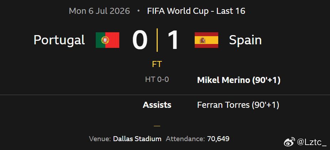
Task: Click the Spain flag icon
Action: pos(206,40)
